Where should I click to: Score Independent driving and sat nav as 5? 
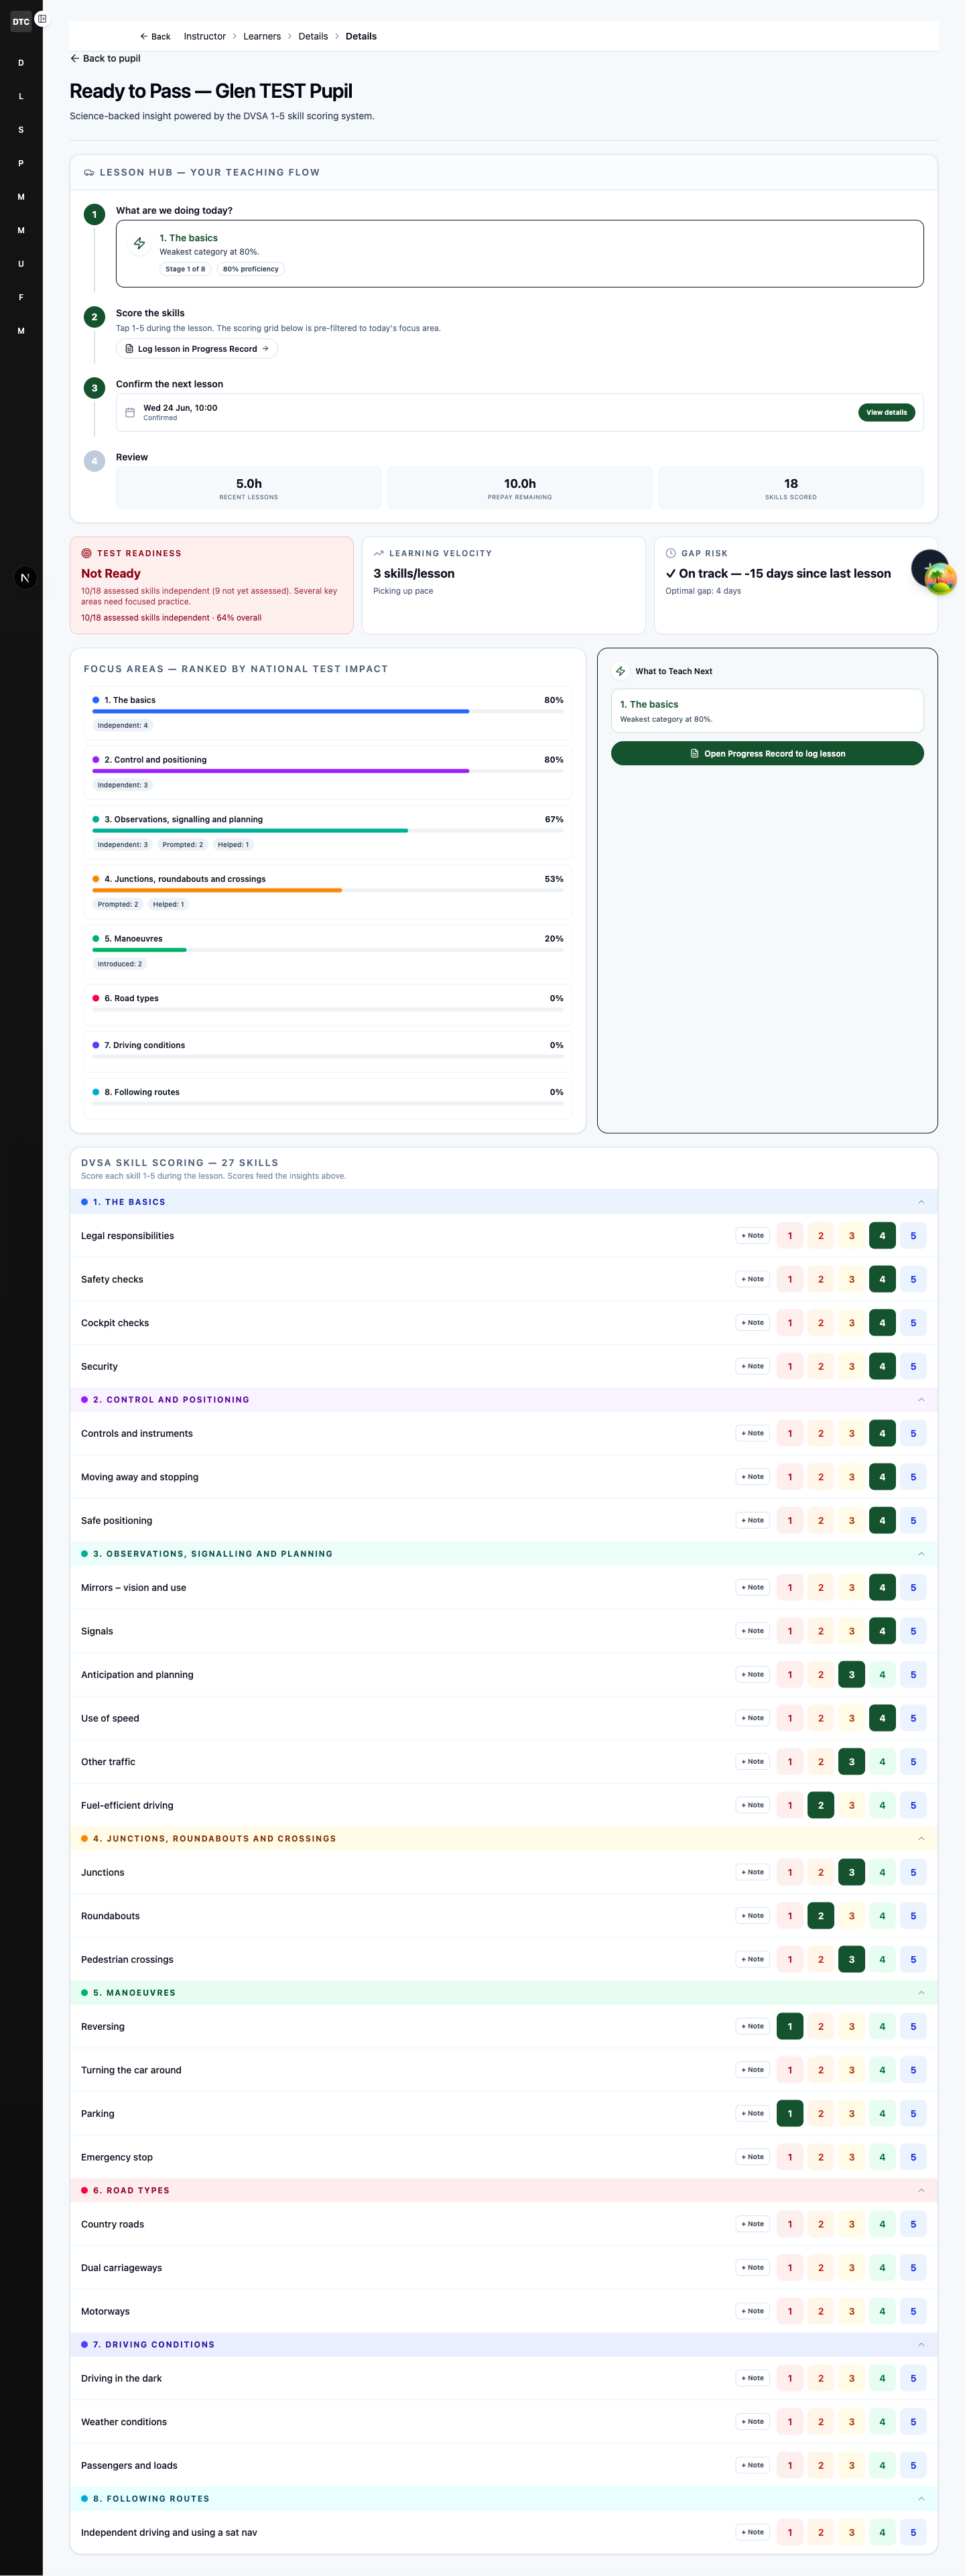tap(913, 2533)
